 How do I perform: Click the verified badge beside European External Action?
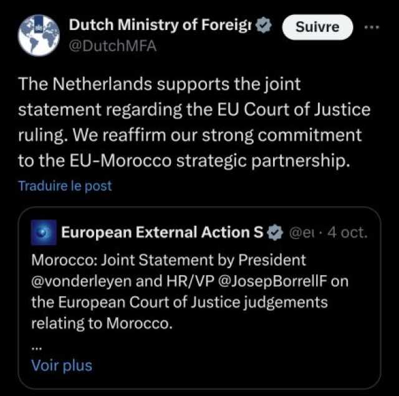(274, 233)
